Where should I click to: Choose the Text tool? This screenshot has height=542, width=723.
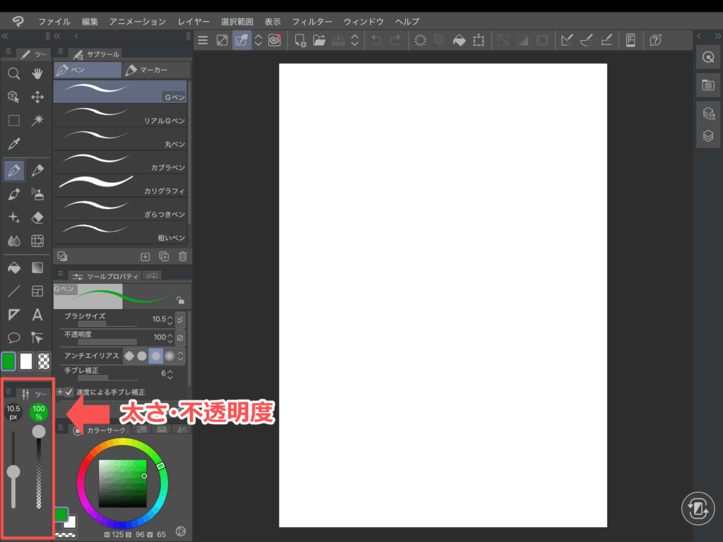pos(38,315)
